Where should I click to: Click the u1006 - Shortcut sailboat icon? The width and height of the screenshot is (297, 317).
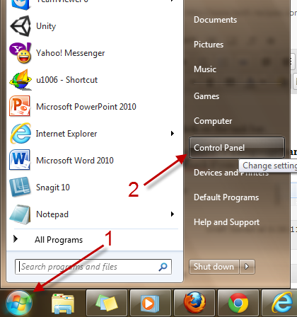click(21, 80)
